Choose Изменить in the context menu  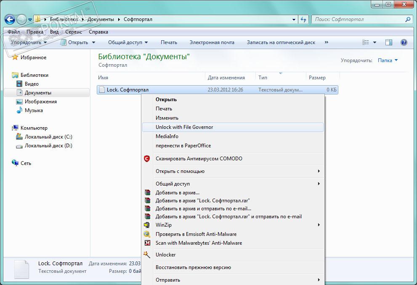pyautogui.click(x=167, y=118)
